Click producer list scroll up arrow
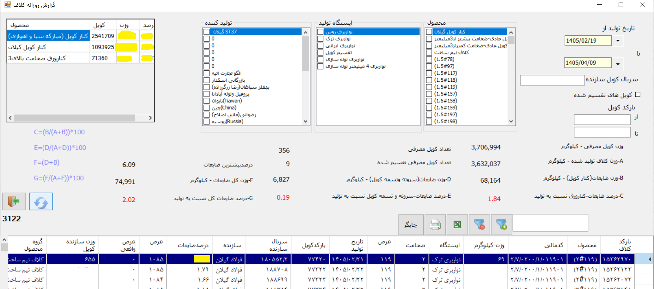This screenshot has width=654, height=289. [305, 32]
